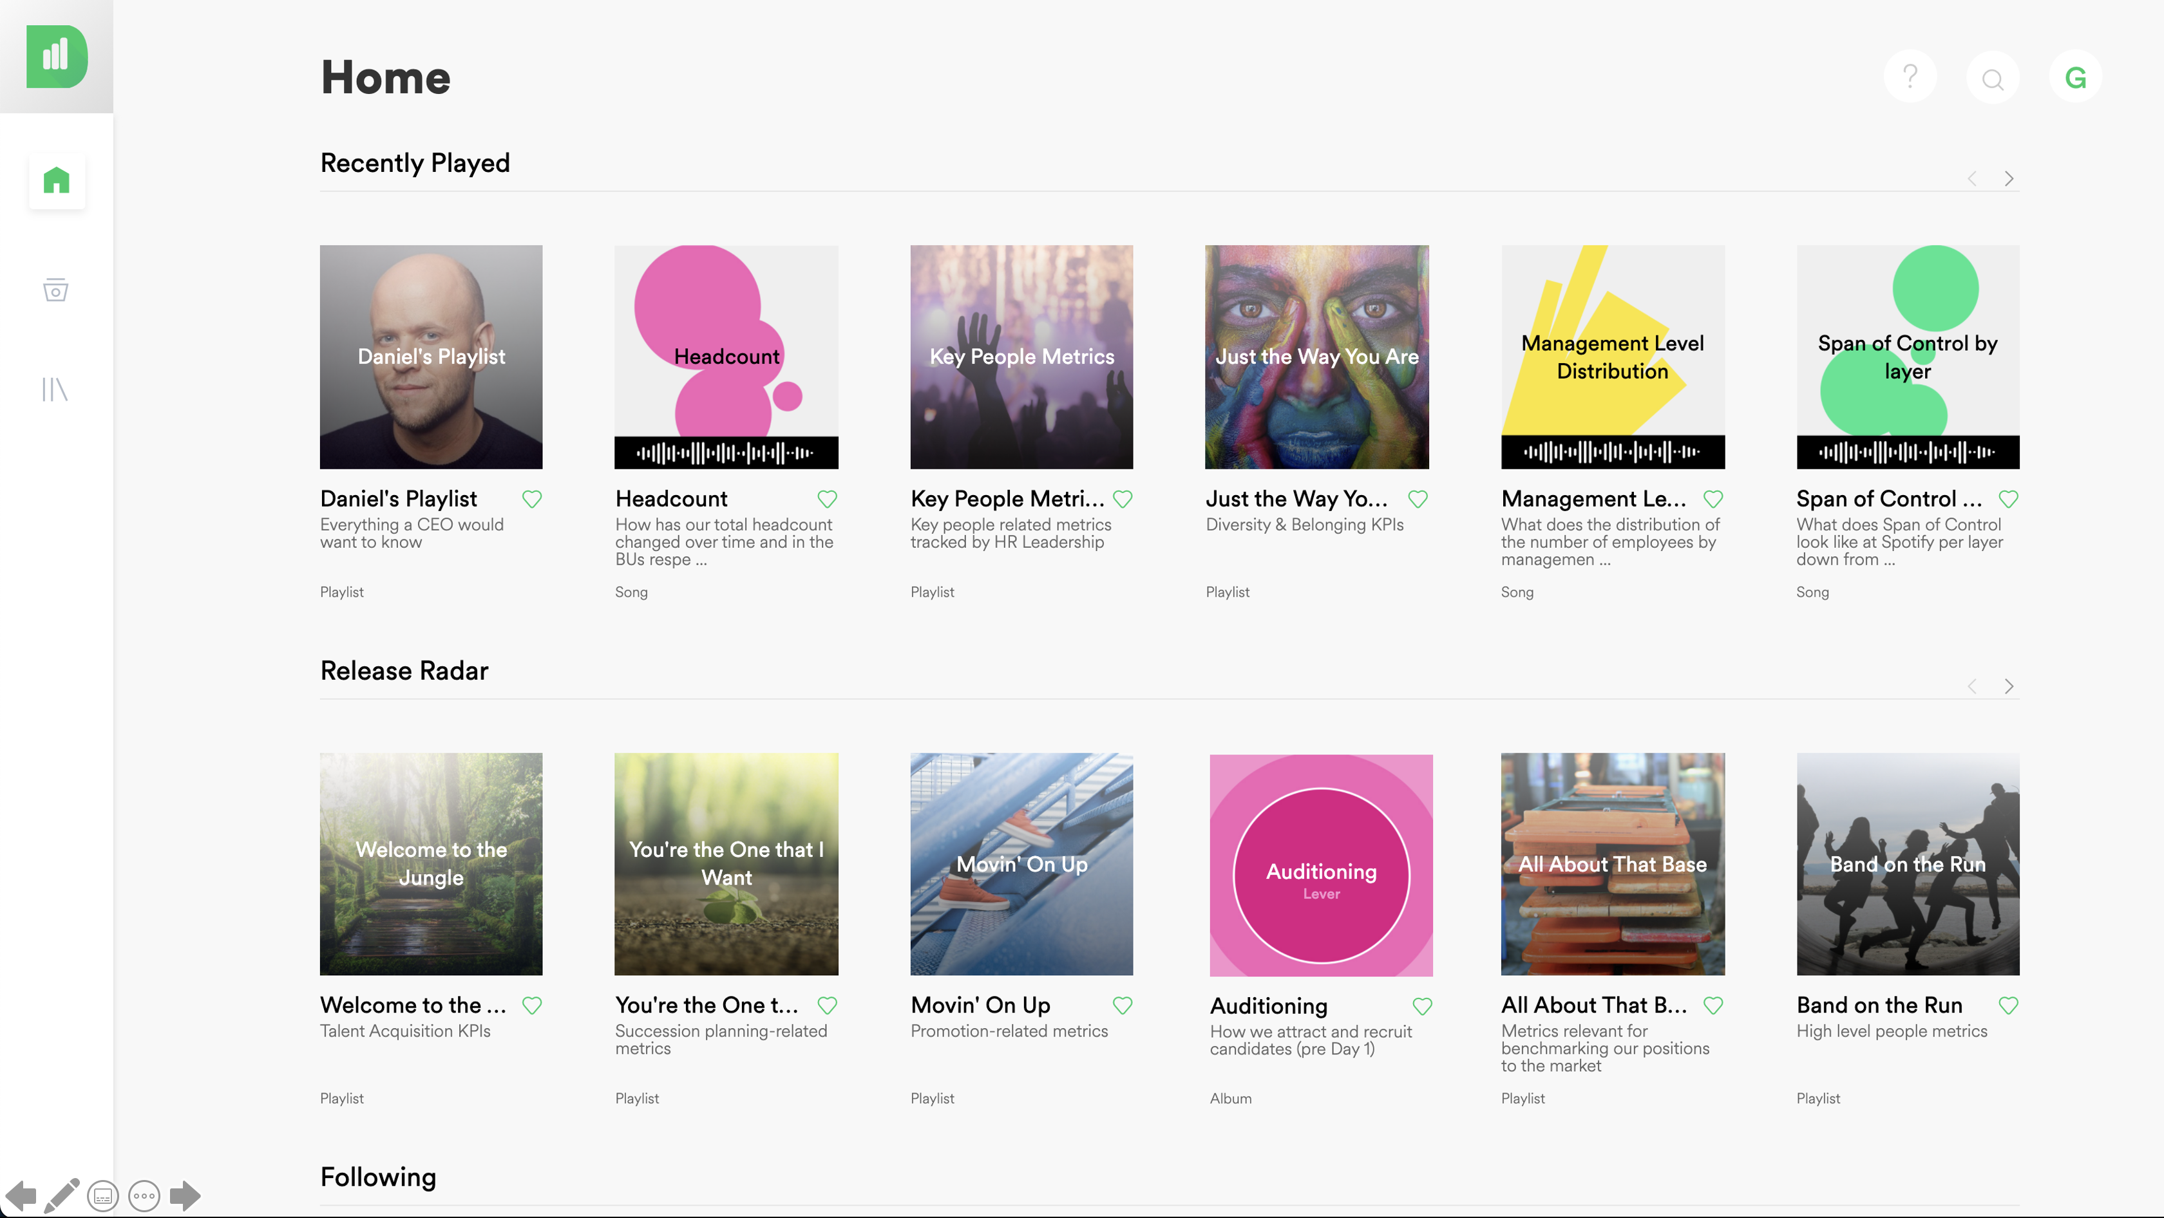This screenshot has width=2164, height=1218.
Task: Favorite You're the One that I Want
Action: [x=828, y=1005]
